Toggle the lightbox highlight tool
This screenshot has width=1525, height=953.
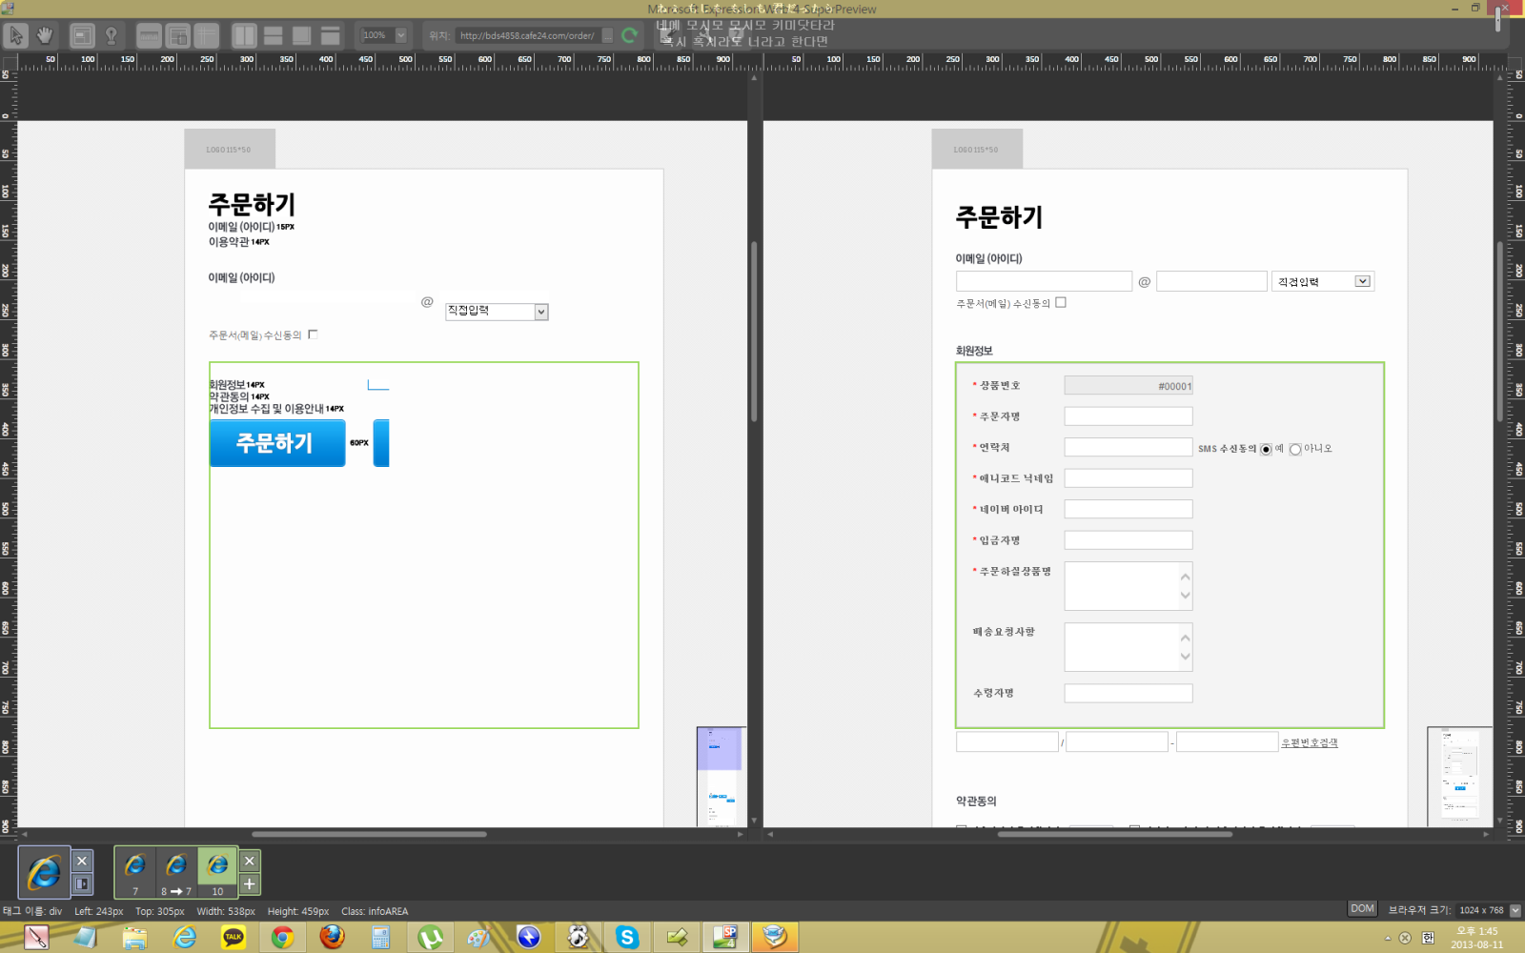pos(111,36)
